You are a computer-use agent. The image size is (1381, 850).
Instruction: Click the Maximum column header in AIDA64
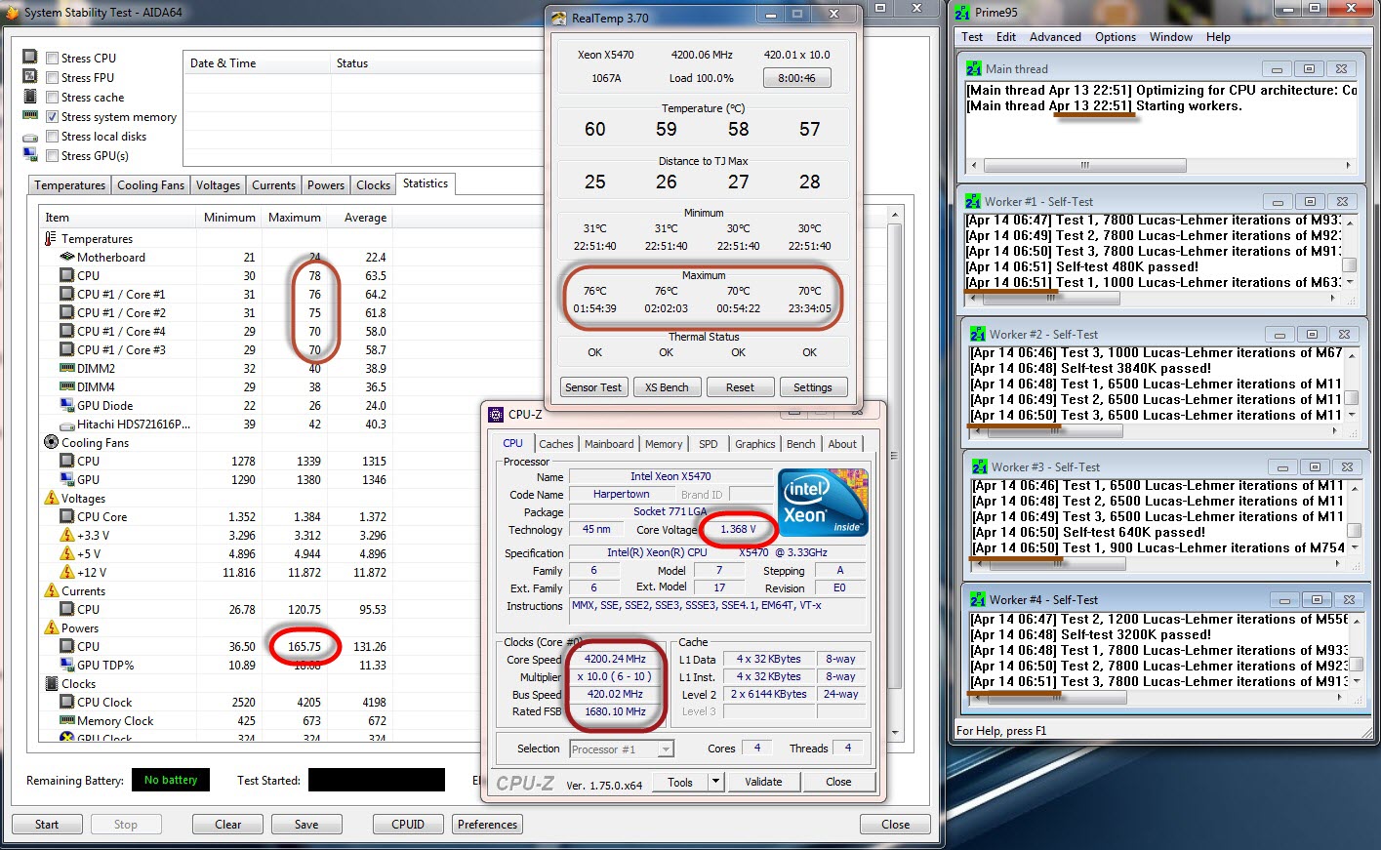(x=295, y=218)
